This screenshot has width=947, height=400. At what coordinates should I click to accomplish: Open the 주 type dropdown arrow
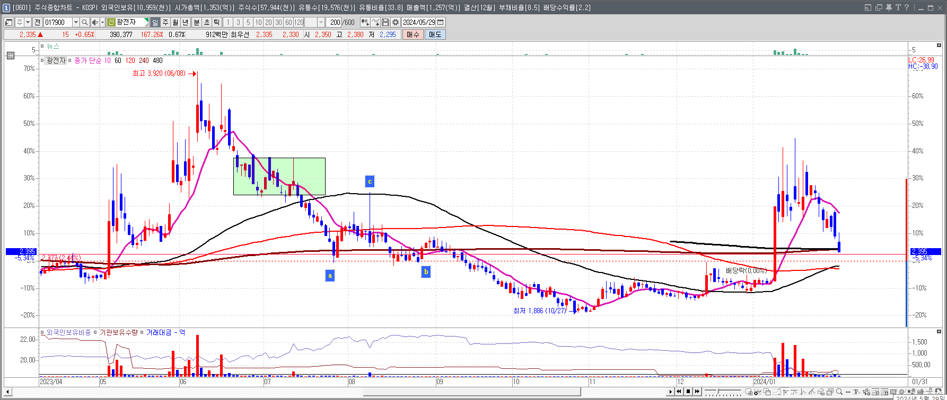(28, 22)
